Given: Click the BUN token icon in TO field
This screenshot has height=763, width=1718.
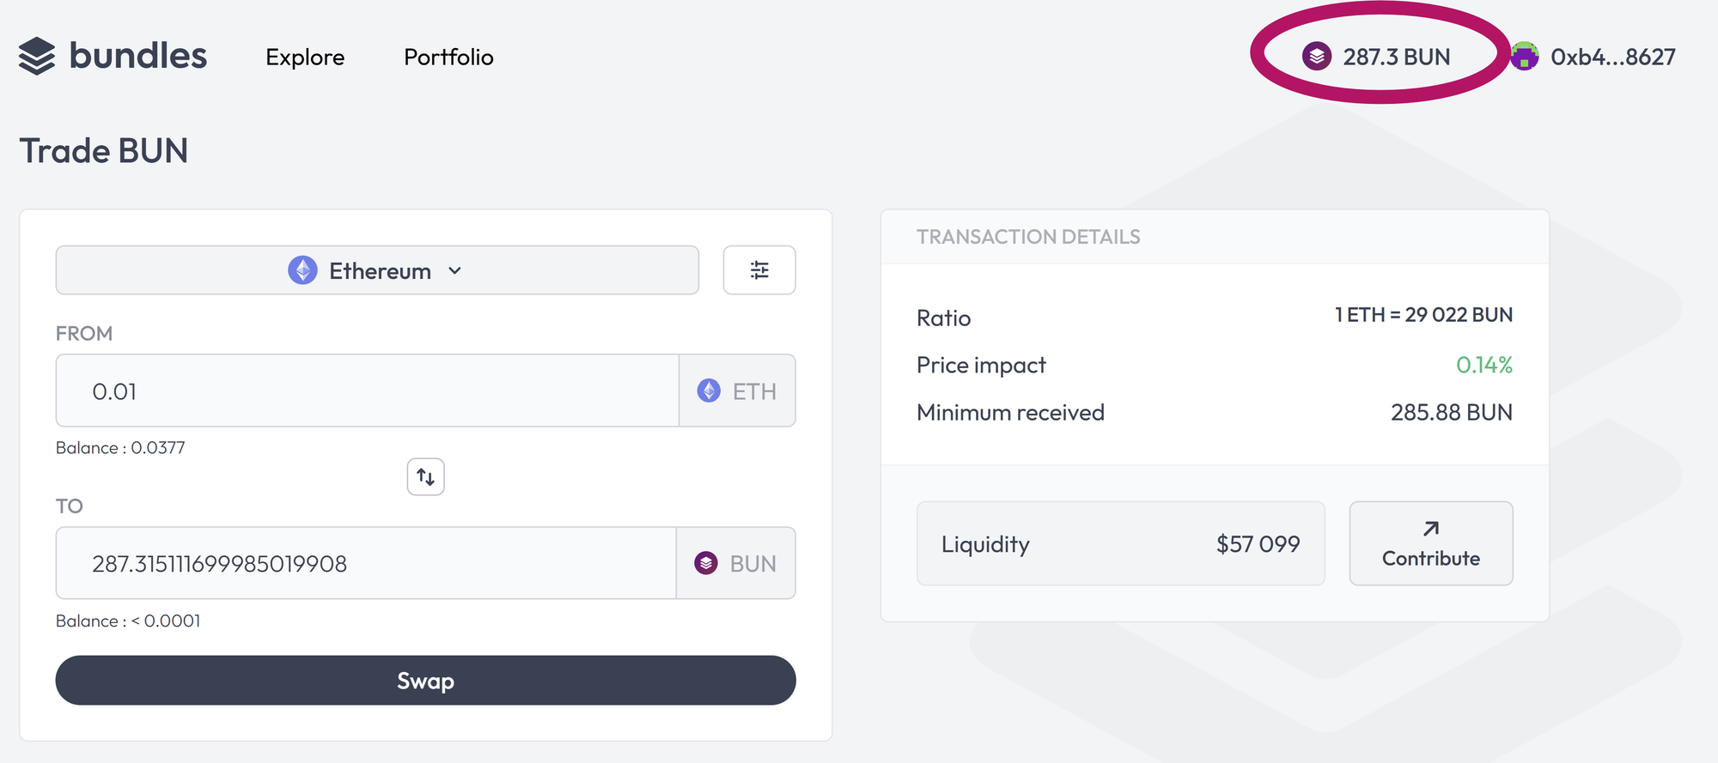Looking at the screenshot, I should point(706,564).
